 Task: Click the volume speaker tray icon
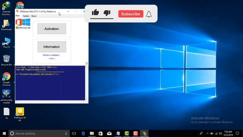pos(220,134)
